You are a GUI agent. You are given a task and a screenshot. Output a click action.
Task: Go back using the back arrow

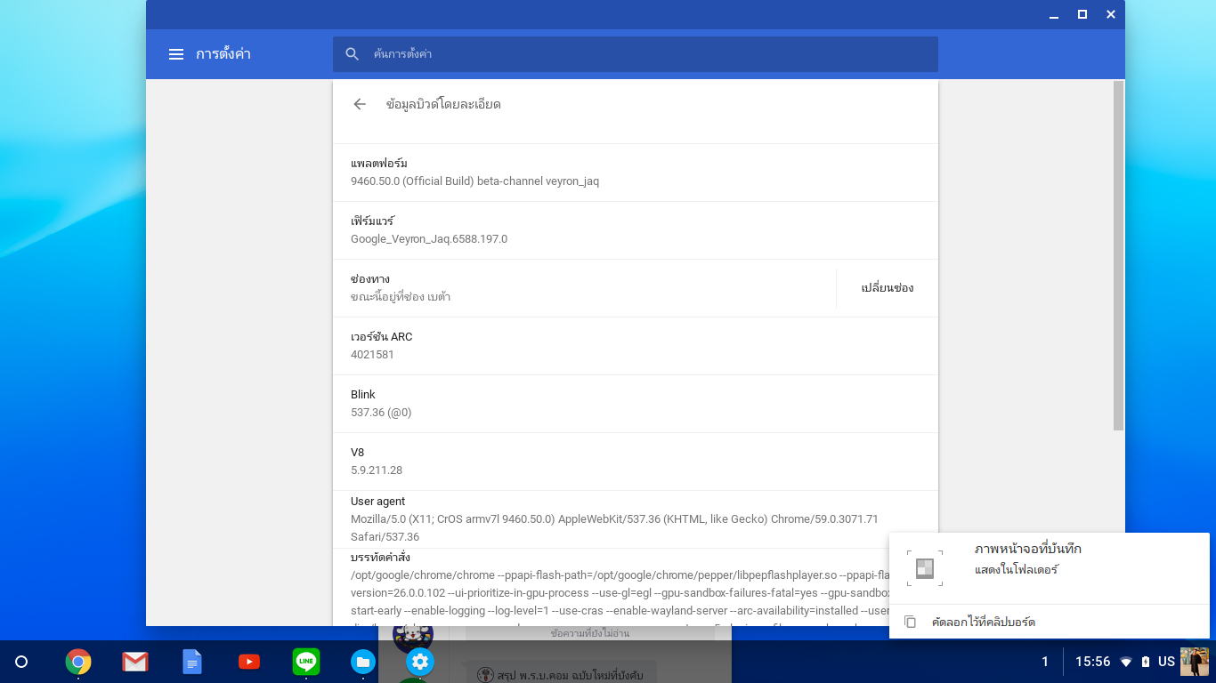pos(360,104)
